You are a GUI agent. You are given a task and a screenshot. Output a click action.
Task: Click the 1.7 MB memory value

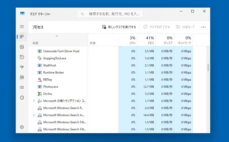coord(149,101)
